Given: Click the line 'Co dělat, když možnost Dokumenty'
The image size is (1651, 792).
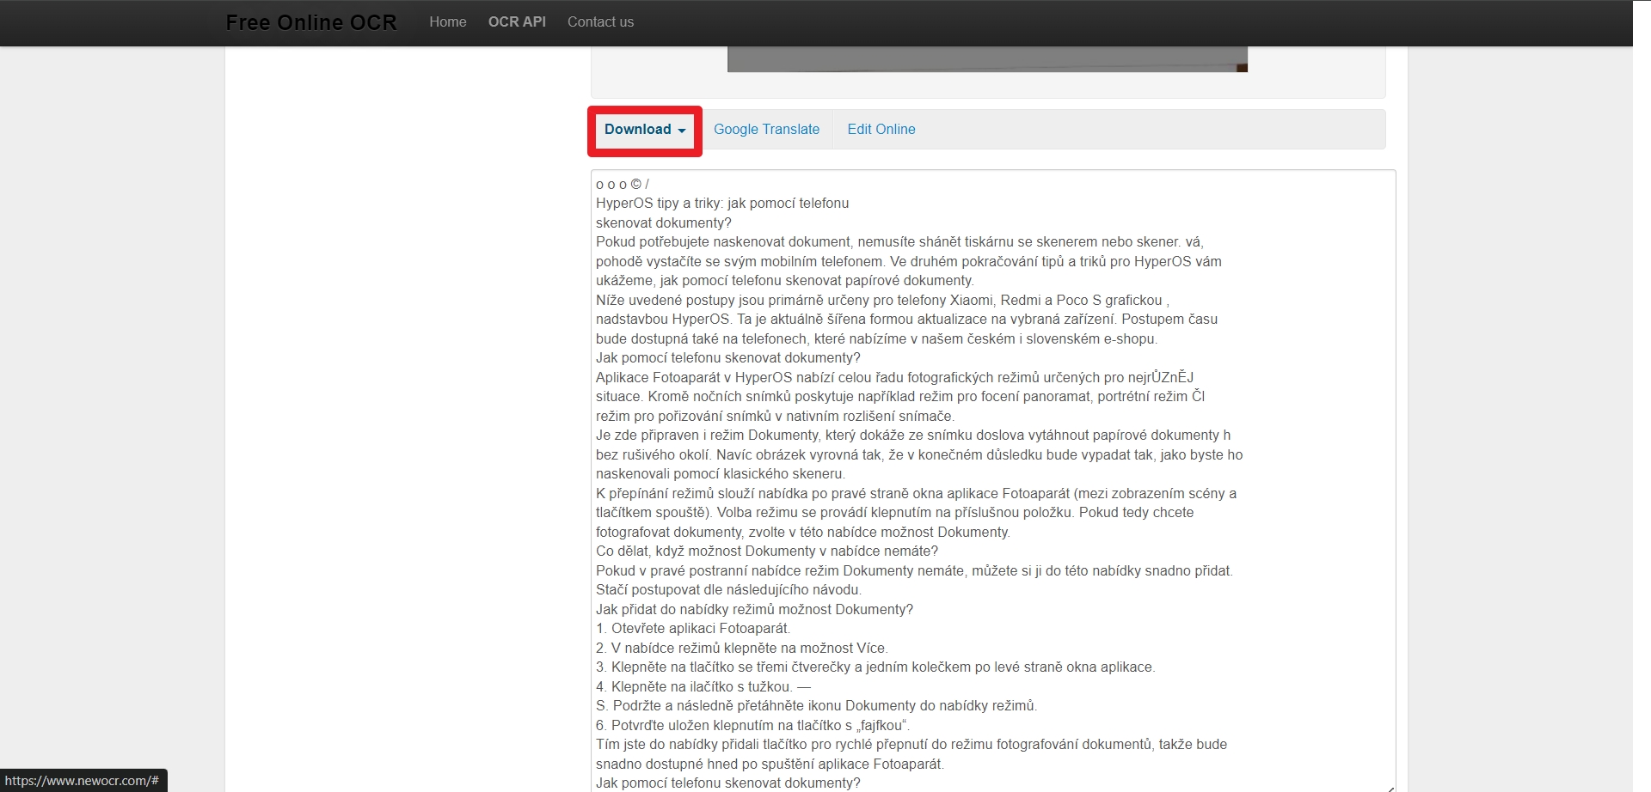Looking at the screenshot, I should click(x=766, y=551).
